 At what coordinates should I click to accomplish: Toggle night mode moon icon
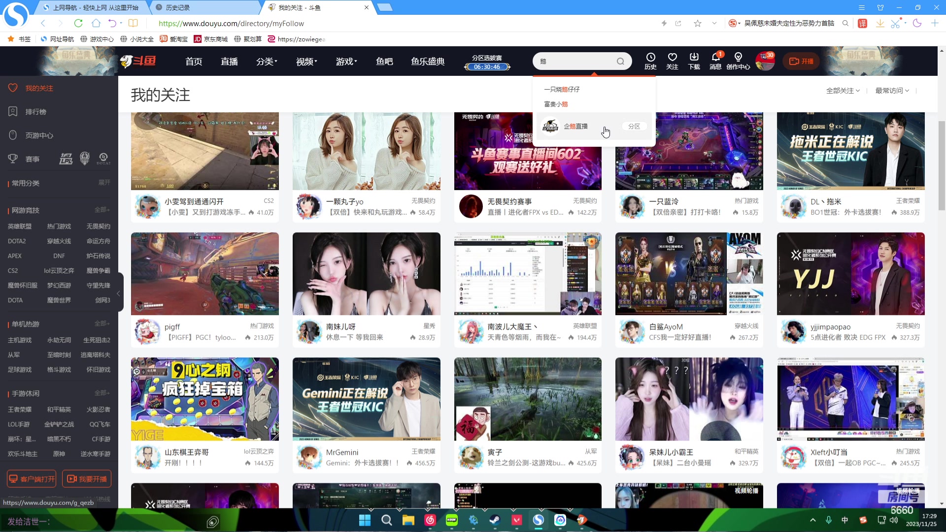click(917, 23)
